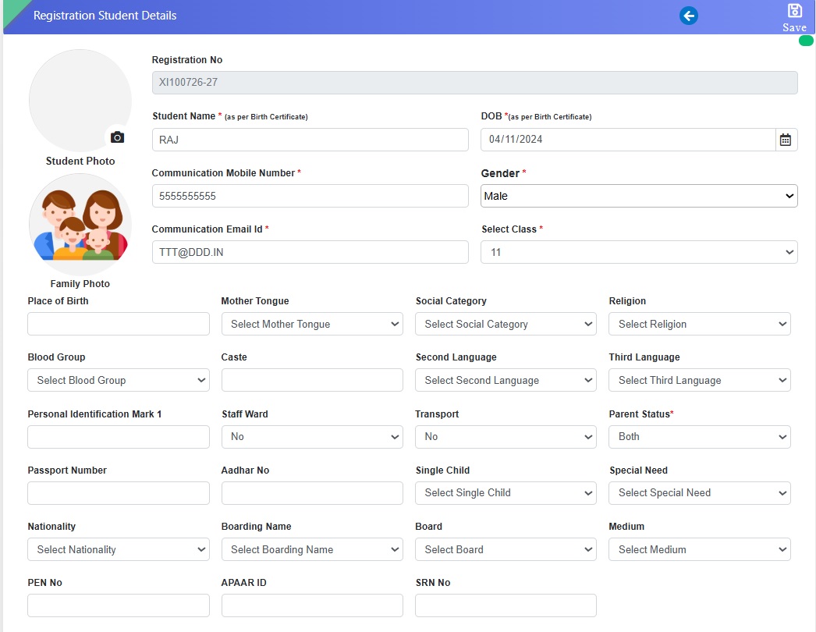Click the Family Photo thumbnail
Image resolution: width=816 pixels, height=632 pixels.
pyautogui.click(x=80, y=225)
